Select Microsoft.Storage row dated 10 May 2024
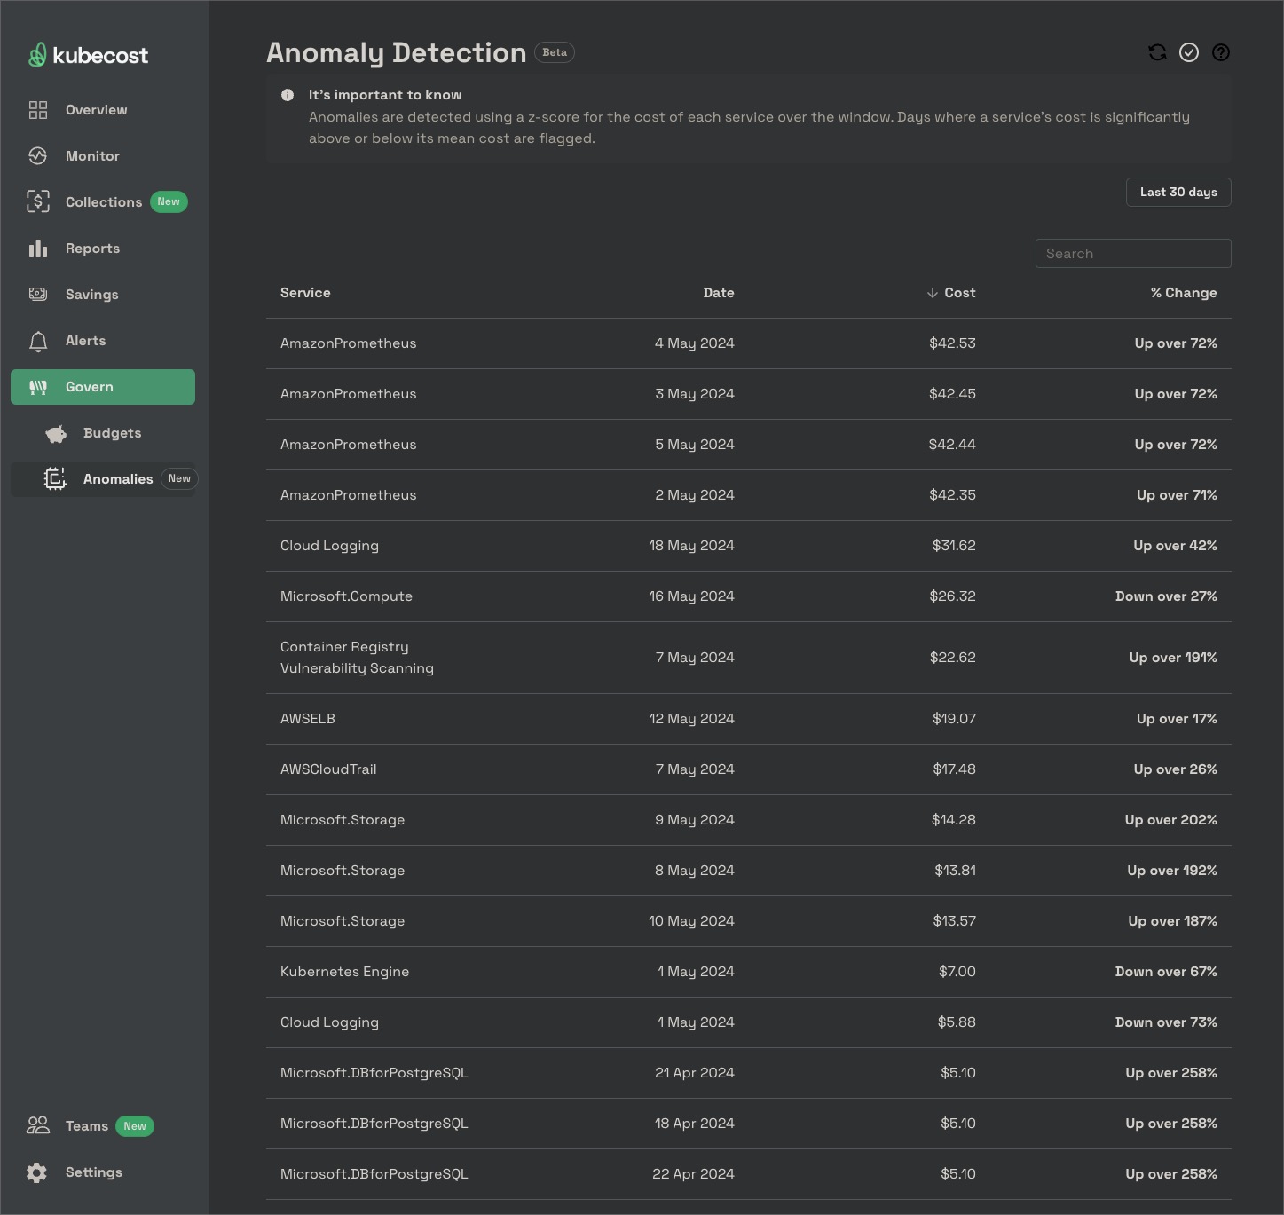The image size is (1284, 1215). 749,921
